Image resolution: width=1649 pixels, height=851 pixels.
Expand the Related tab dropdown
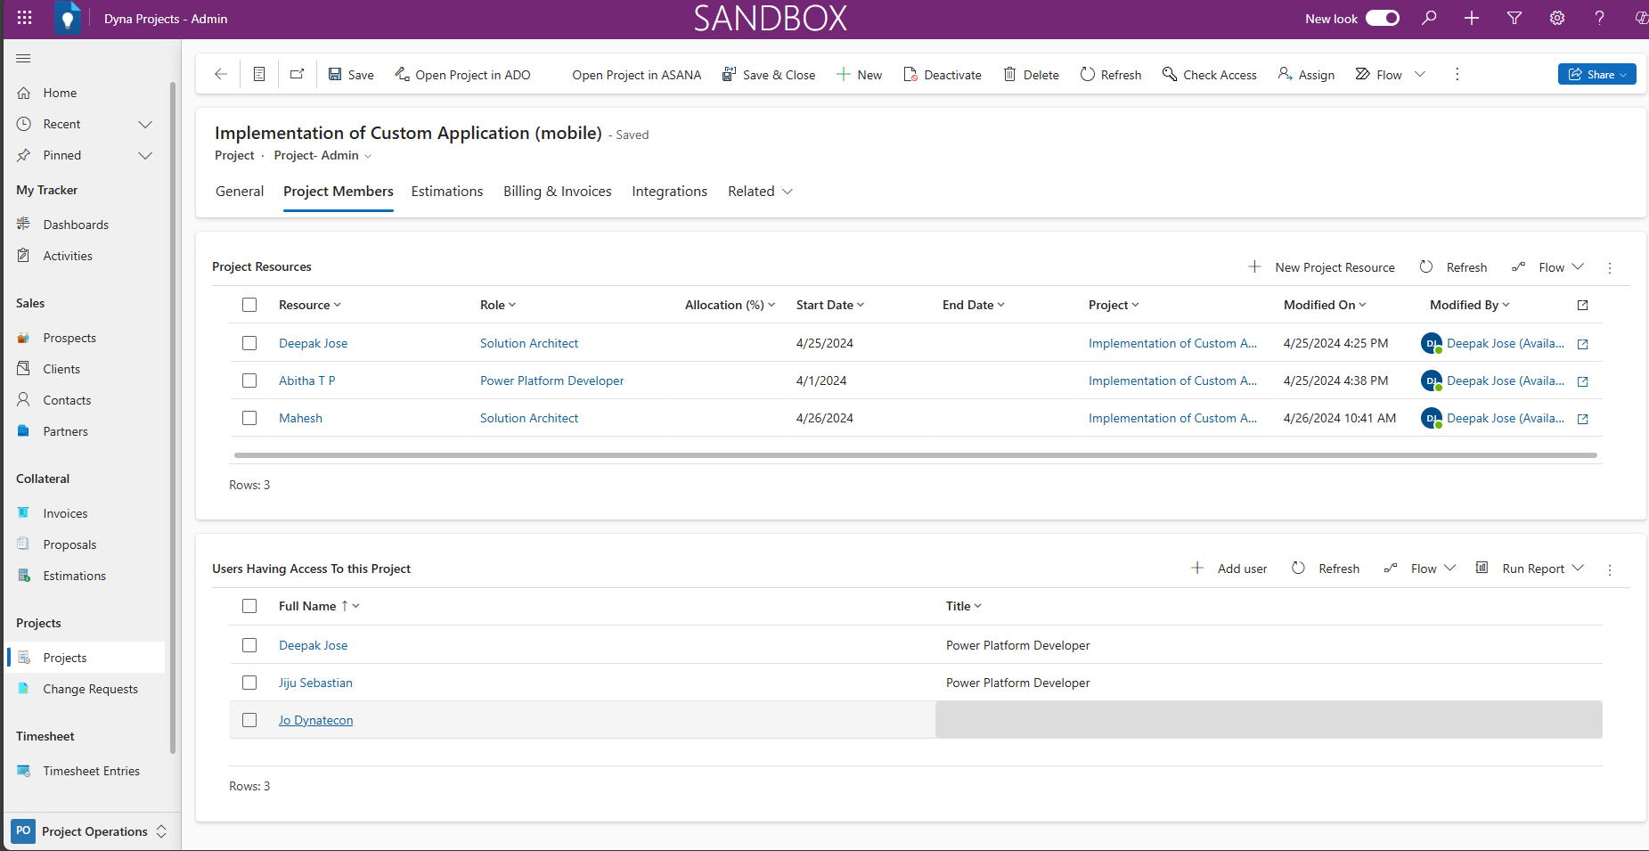788,192
